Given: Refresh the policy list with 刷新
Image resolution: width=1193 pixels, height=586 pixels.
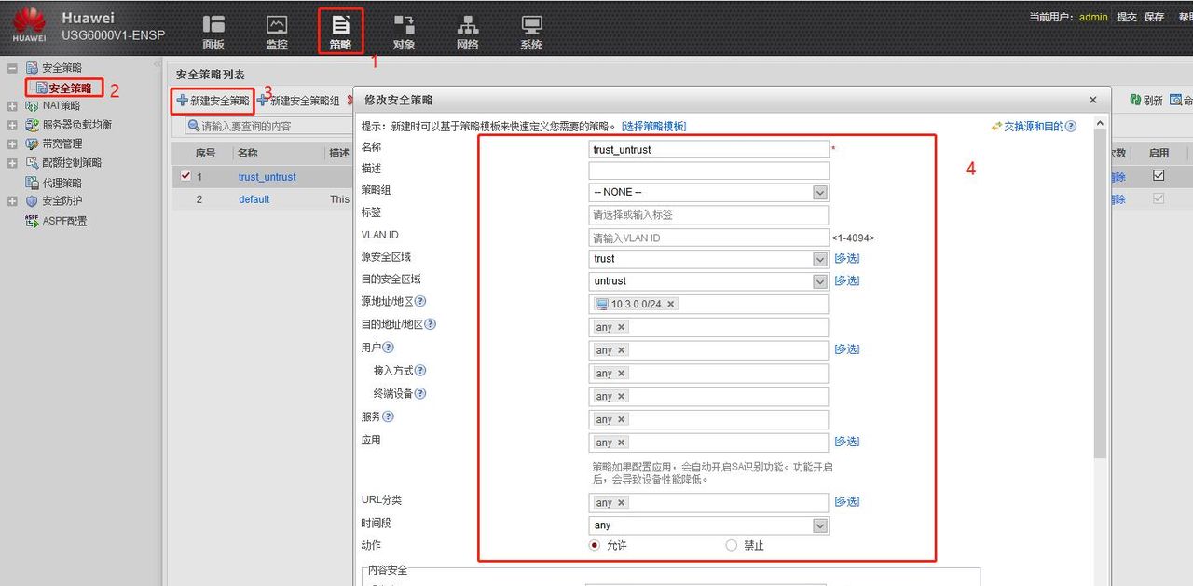Looking at the screenshot, I should click(x=1145, y=100).
